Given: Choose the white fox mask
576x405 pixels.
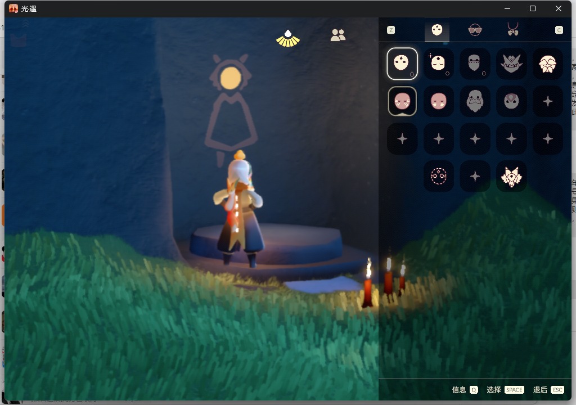Looking at the screenshot, I should (x=511, y=176).
